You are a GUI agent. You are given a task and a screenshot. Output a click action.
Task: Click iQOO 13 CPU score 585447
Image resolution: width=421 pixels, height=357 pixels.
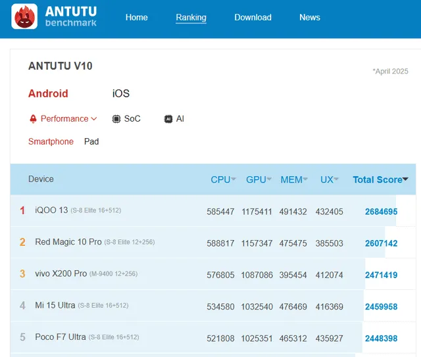click(x=220, y=212)
